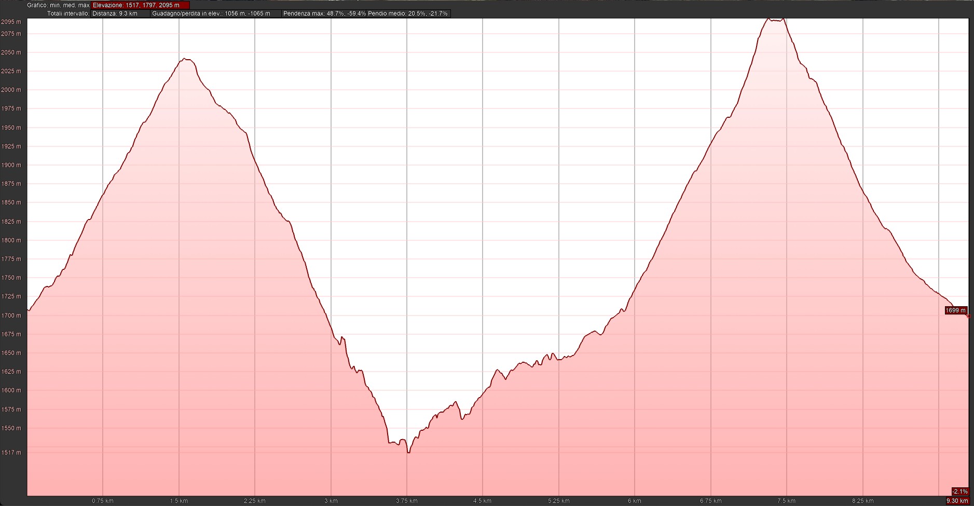Click the -2.1% slope tag

pyautogui.click(x=960, y=491)
